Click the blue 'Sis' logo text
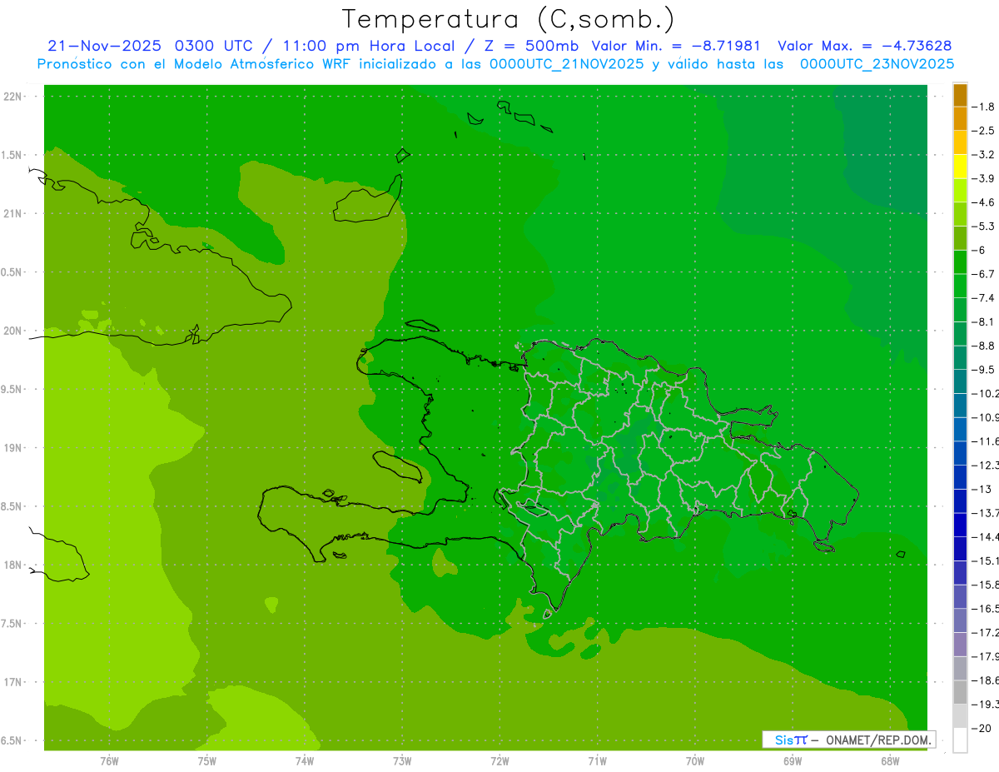The height and width of the screenshot is (772, 999). [x=784, y=740]
